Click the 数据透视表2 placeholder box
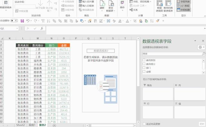This screenshot has width=206, height=127. (x=101, y=51)
